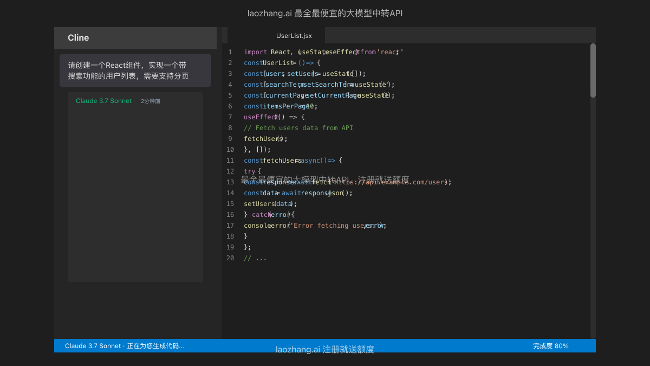Click the Cline panel header
This screenshot has width=650, height=366.
click(x=135, y=38)
